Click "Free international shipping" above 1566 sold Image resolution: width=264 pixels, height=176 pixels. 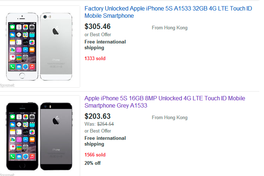click(105, 141)
